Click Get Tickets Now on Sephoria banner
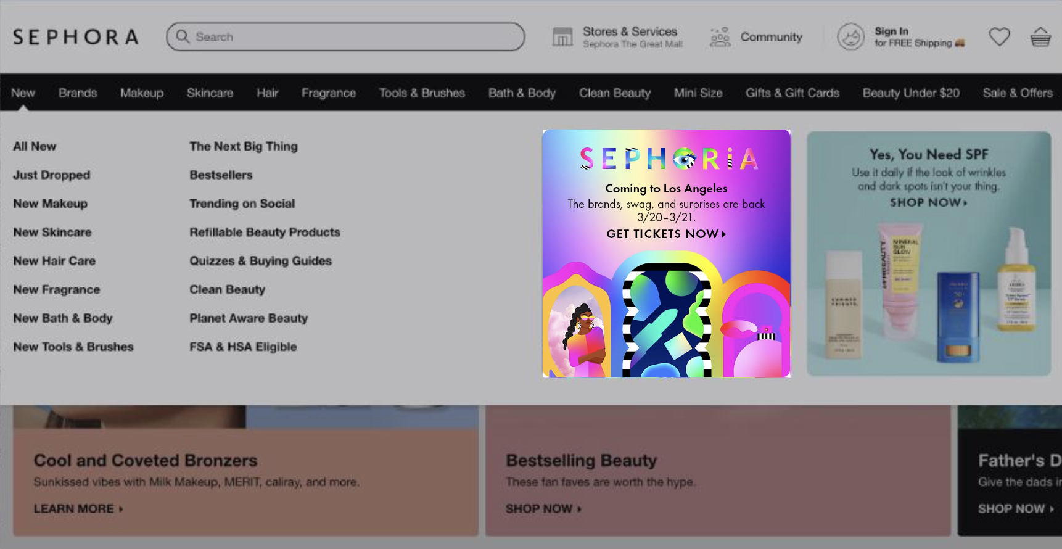The height and width of the screenshot is (549, 1062). pyautogui.click(x=666, y=234)
